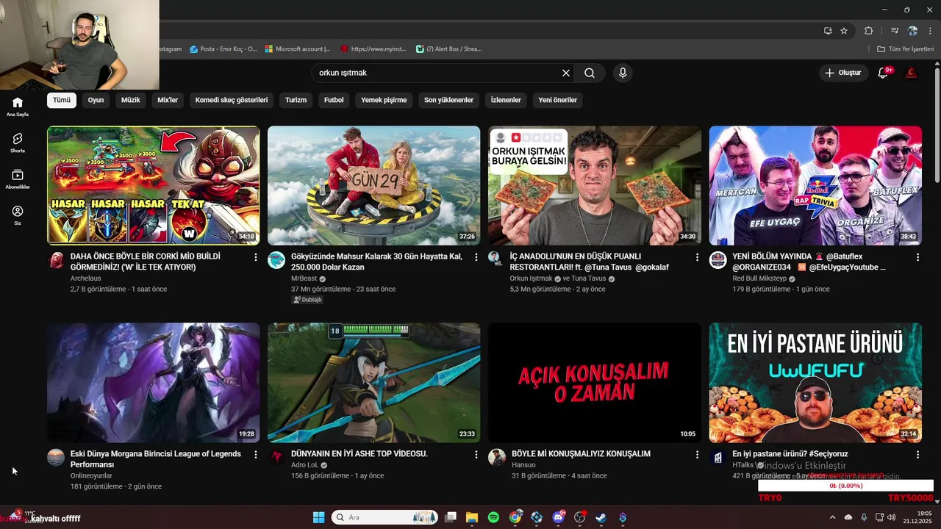Select Komedi skeç gösterileri chip
The height and width of the screenshot is (529, 941).
(232, 100)
